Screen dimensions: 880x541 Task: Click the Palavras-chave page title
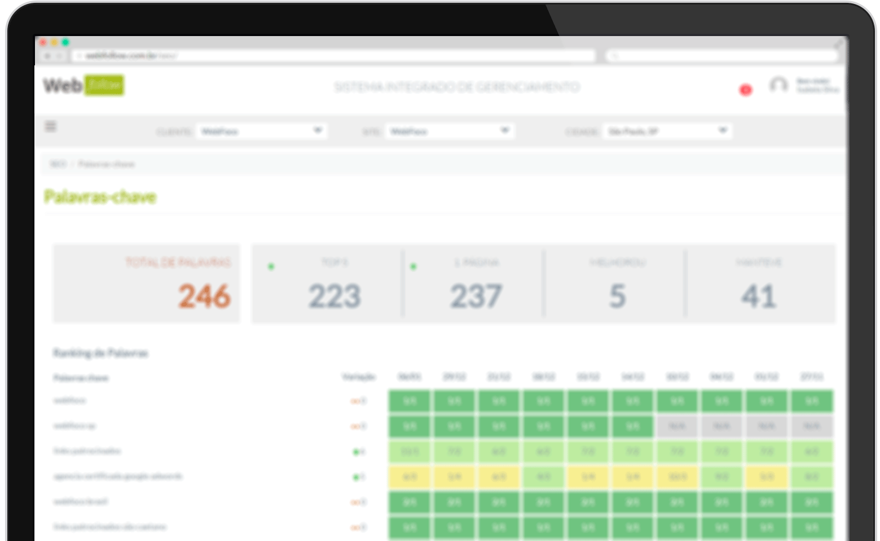[100, 197]
